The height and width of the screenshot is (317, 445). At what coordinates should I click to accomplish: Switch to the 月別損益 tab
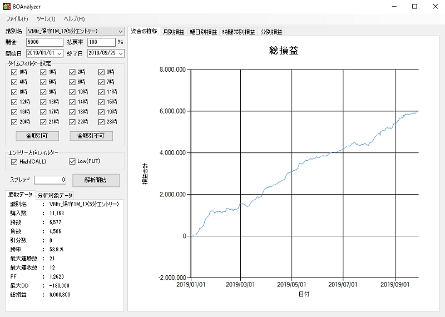(x=174, y=32)
